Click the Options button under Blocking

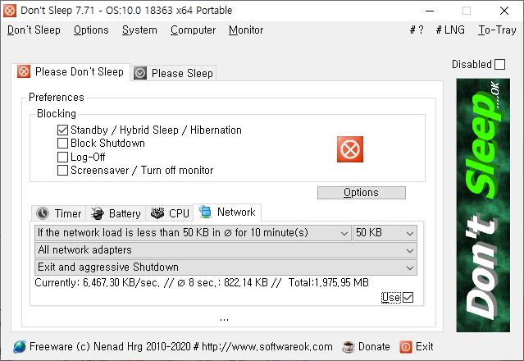click(x=362, y=193)
